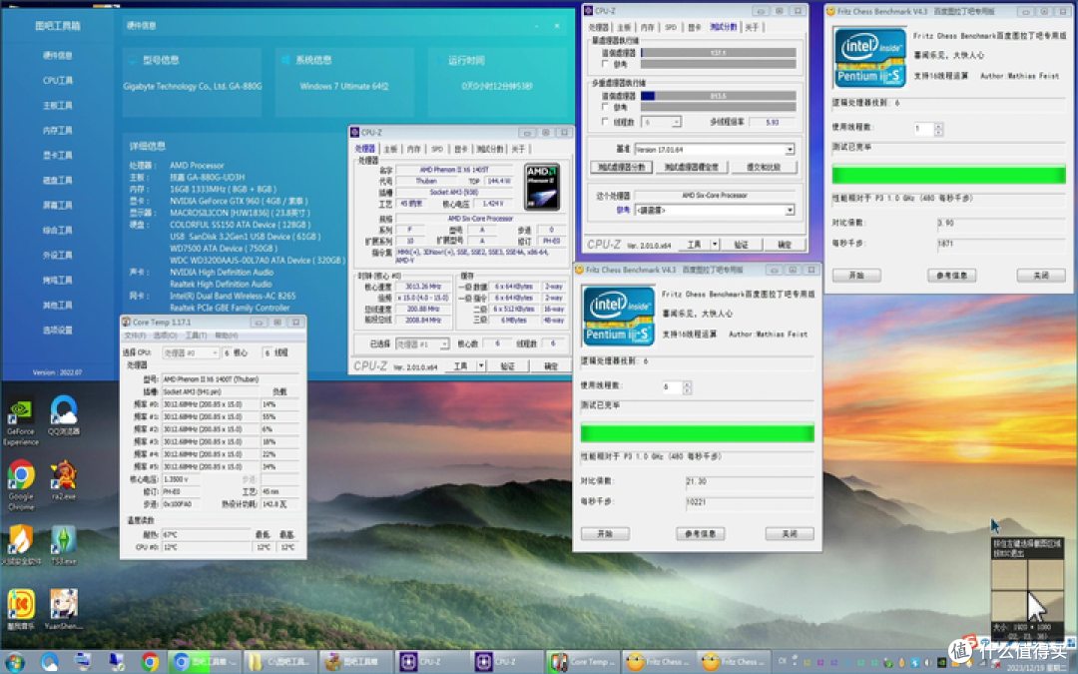Open Core Temp 选择CPU processor dropdown
This screenshot has width=1078, height=674.
coord(191,352)
